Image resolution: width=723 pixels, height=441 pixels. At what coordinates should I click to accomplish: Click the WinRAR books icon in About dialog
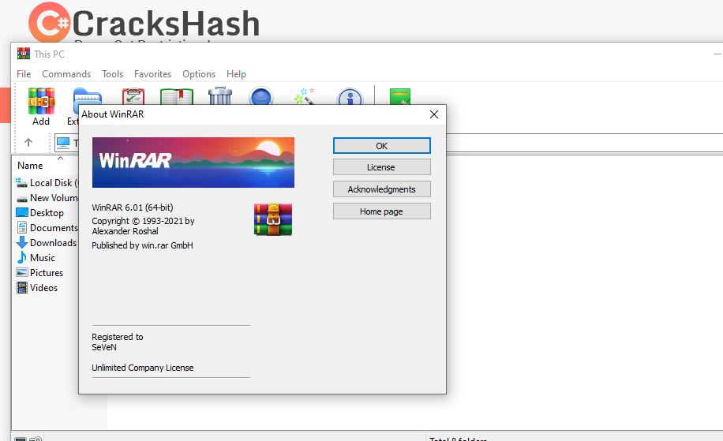pos(273,219)
